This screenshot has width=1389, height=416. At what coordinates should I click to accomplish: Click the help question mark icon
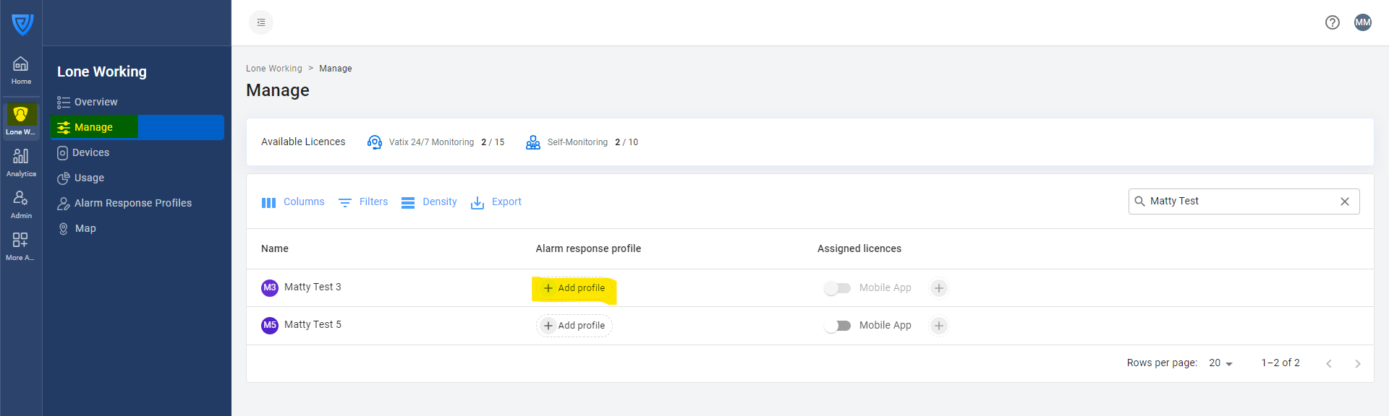1332,22
